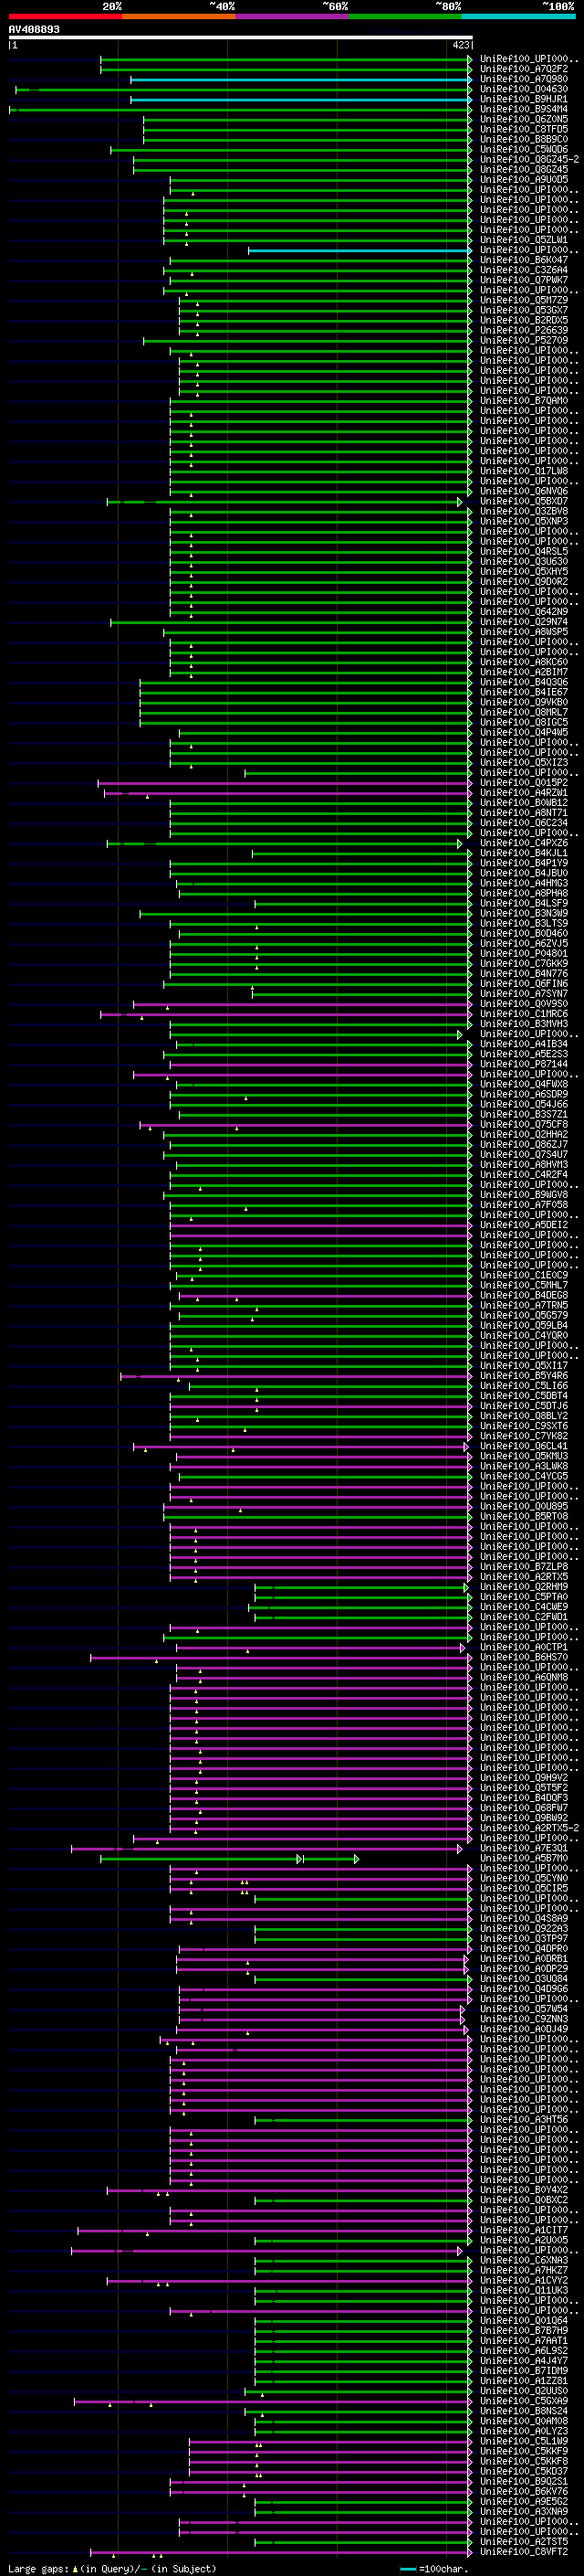584x2576 pixels.
Task: Select label UniRef100_P87144
Action: [x=524, y=1064]
